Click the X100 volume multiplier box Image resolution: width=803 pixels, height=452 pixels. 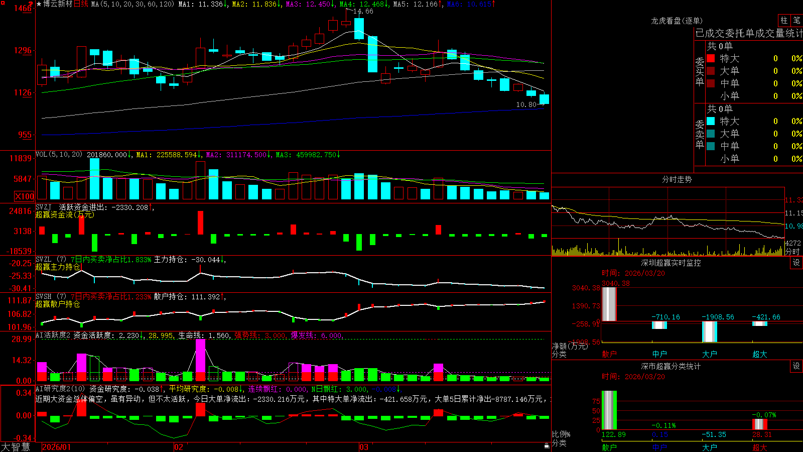pos(25,196)
